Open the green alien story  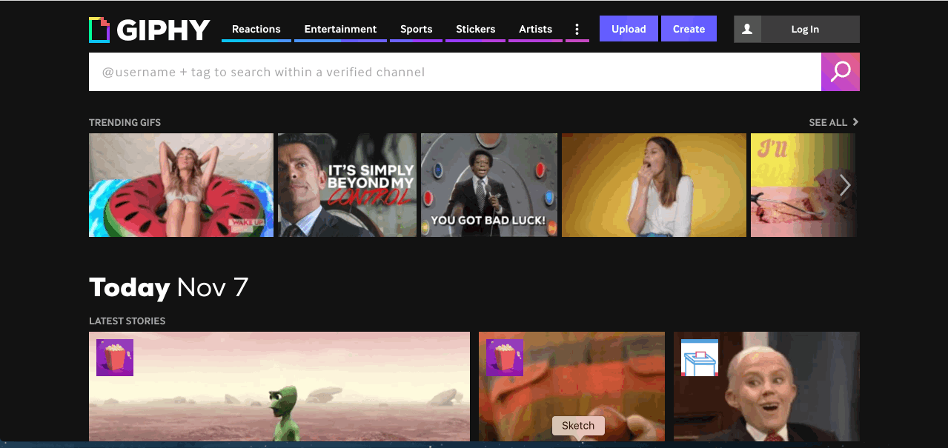(x=279, y=387)
